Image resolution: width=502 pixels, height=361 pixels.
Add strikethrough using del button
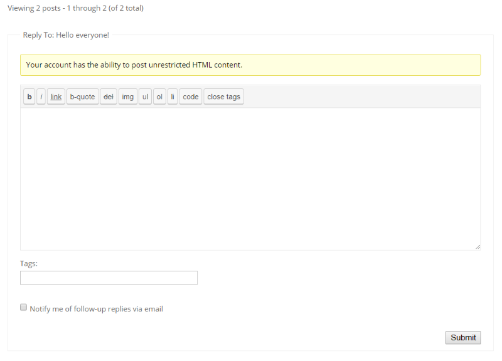pyautogui.click(x=109, y=97)
